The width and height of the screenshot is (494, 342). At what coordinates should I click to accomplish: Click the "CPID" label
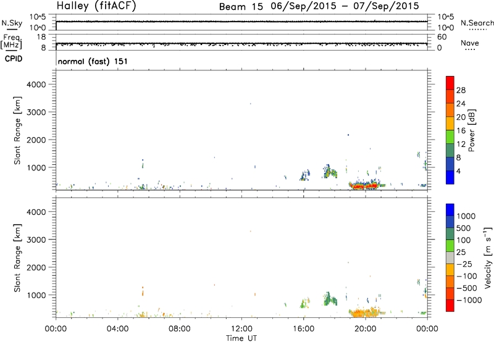coord(14,59)
